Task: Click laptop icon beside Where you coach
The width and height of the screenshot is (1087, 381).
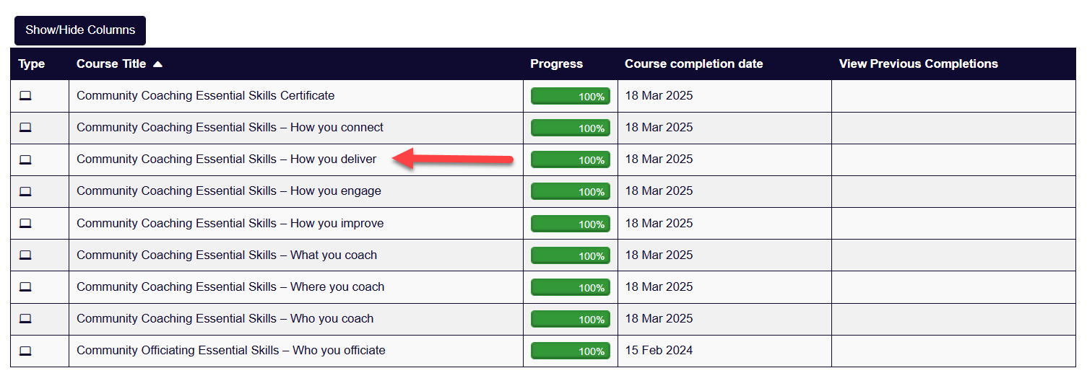Action: coord(25,287)
